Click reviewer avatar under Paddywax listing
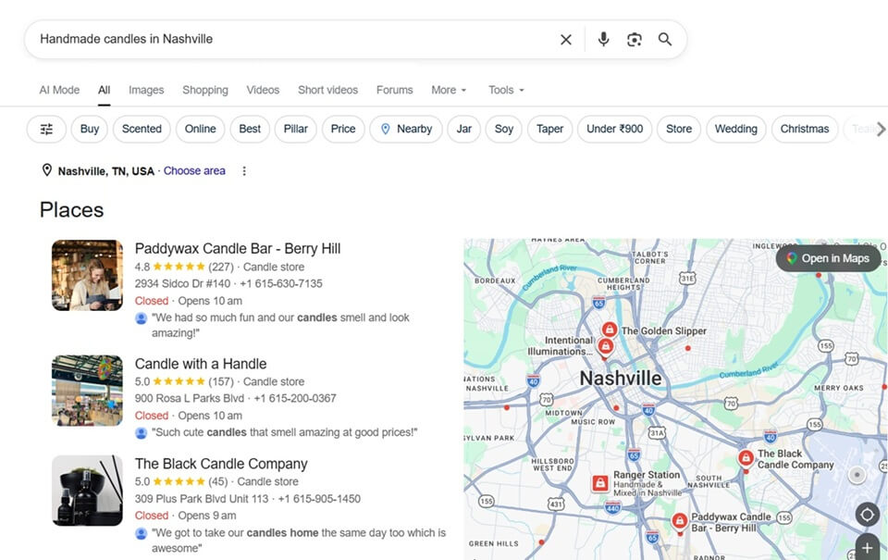The height and width of the screenshot is (560, 888). point(141,318)
